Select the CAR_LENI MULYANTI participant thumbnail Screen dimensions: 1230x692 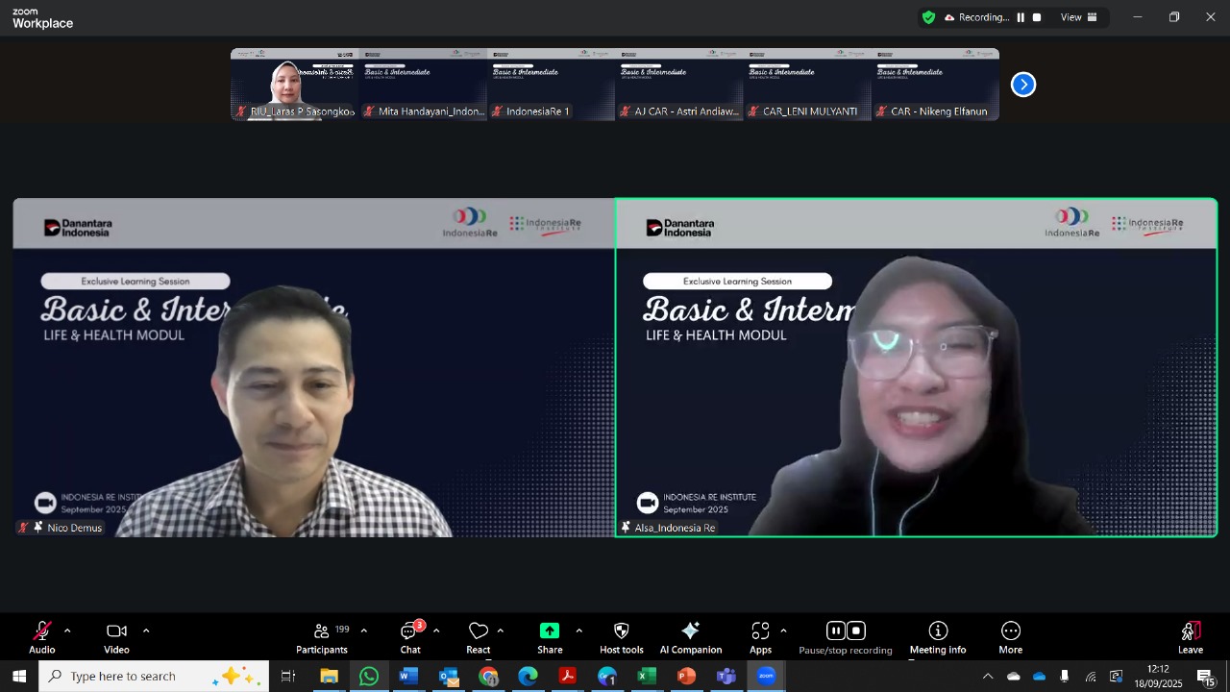[809, 85]
